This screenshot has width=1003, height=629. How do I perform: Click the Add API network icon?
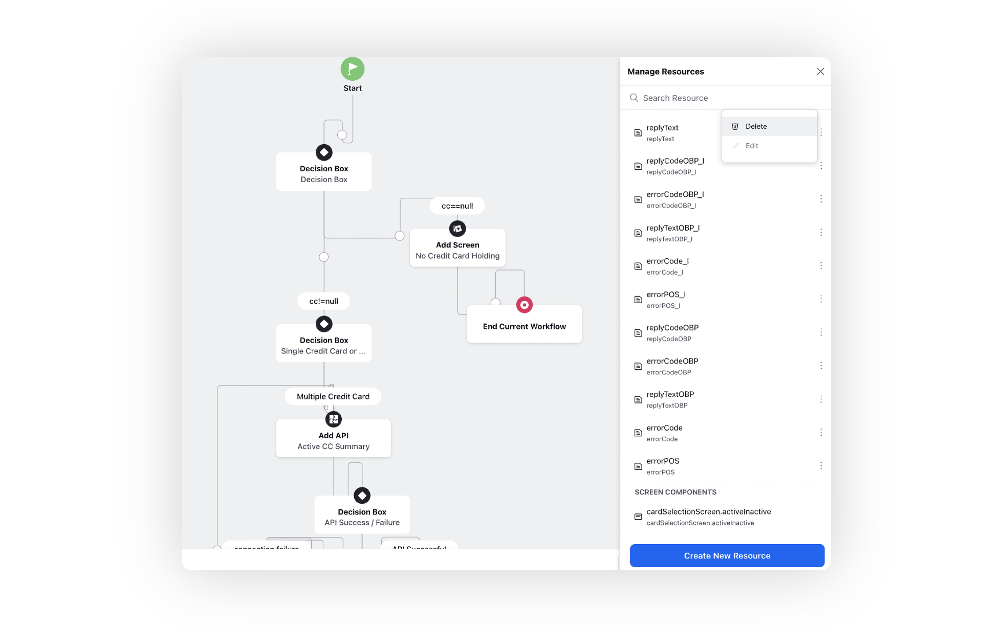pos(332,419)
